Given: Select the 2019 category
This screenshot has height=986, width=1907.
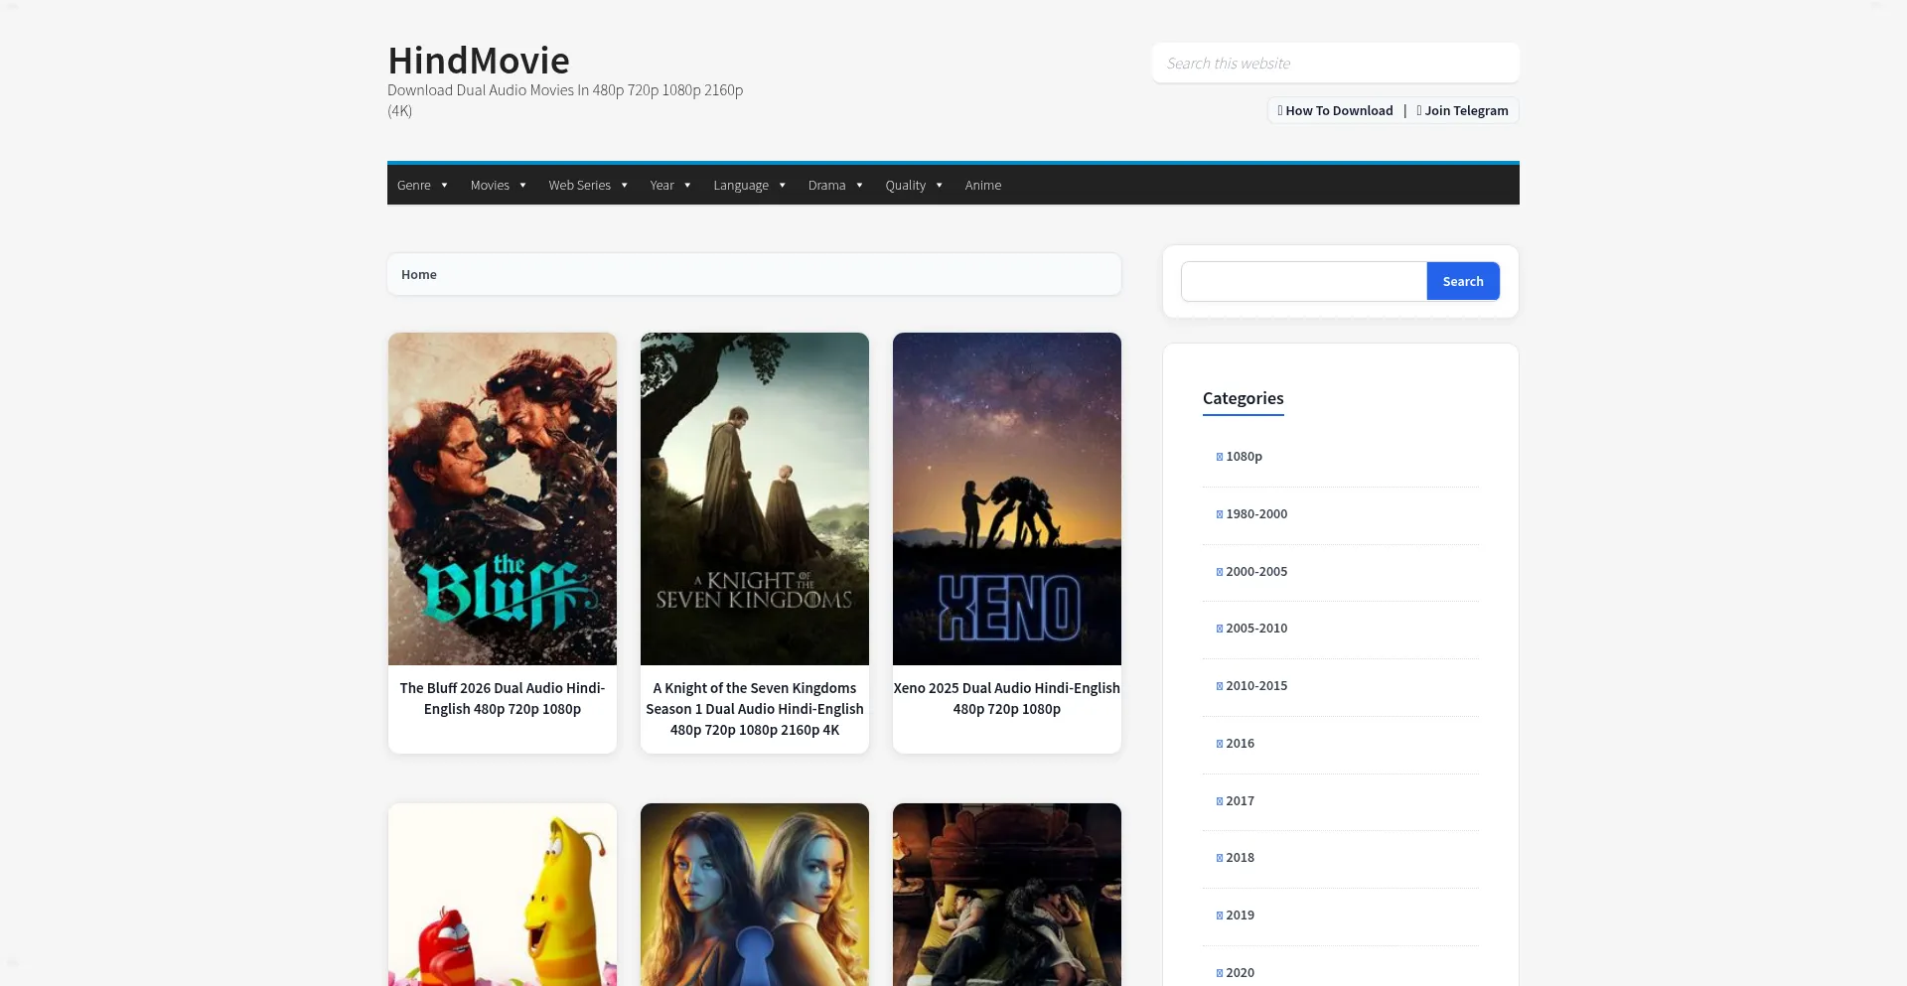Looking at the screenshot, I should point(1240,916).
